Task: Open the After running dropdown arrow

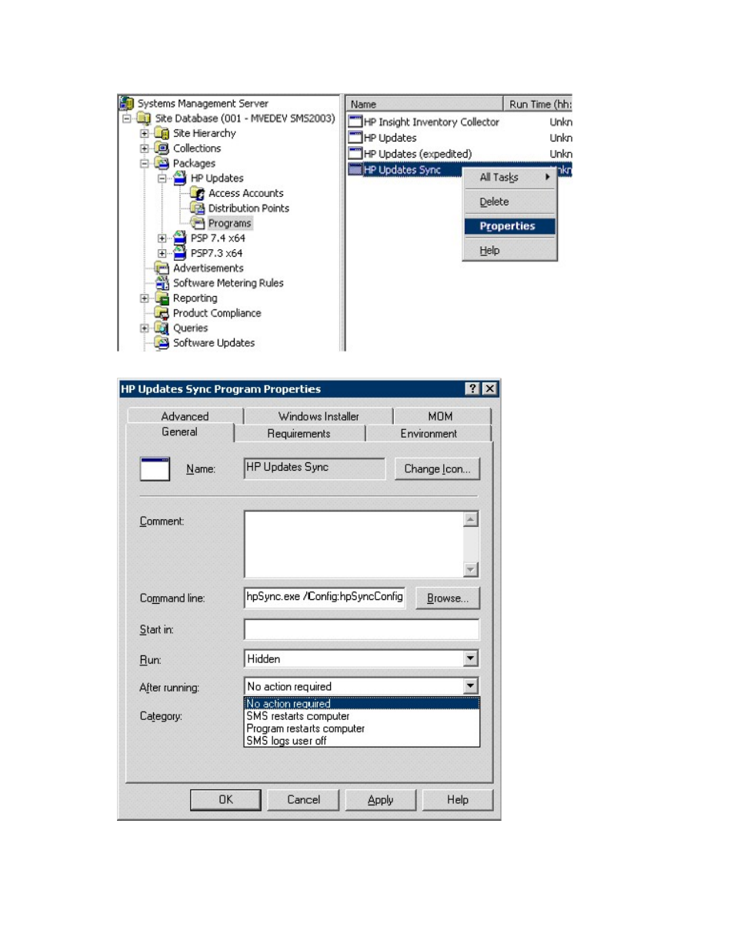Action: 471,686
